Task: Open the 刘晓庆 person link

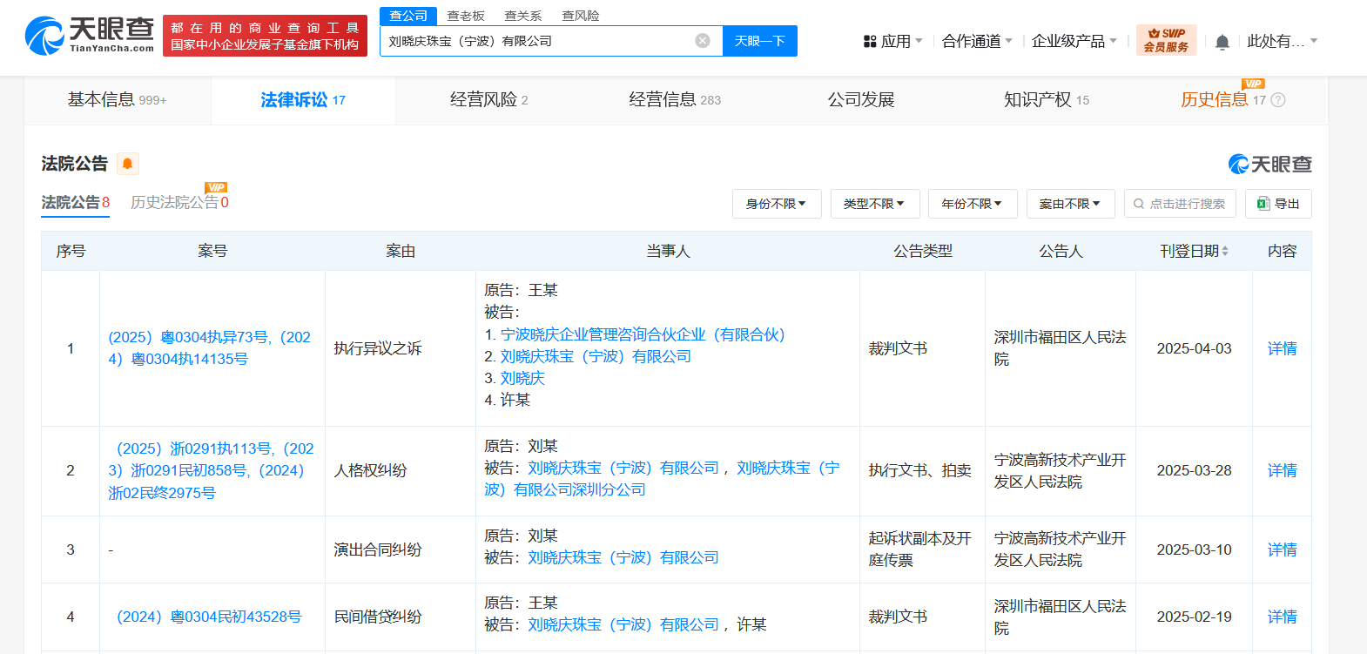Action: click(x=522, y=378)
